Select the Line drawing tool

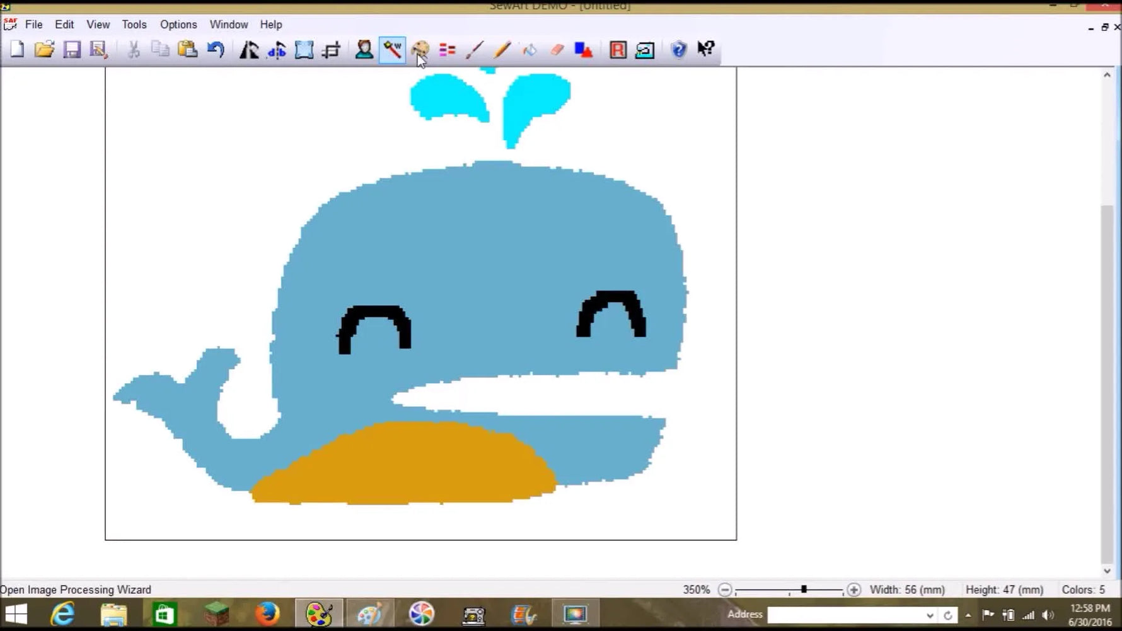click(x=475, y=49)
